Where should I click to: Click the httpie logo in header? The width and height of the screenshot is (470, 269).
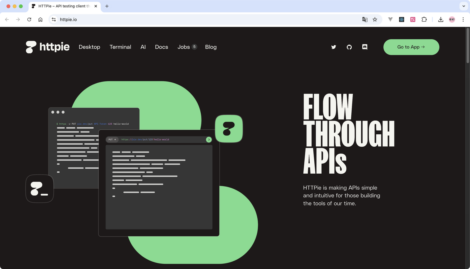[x=48, y=47]
